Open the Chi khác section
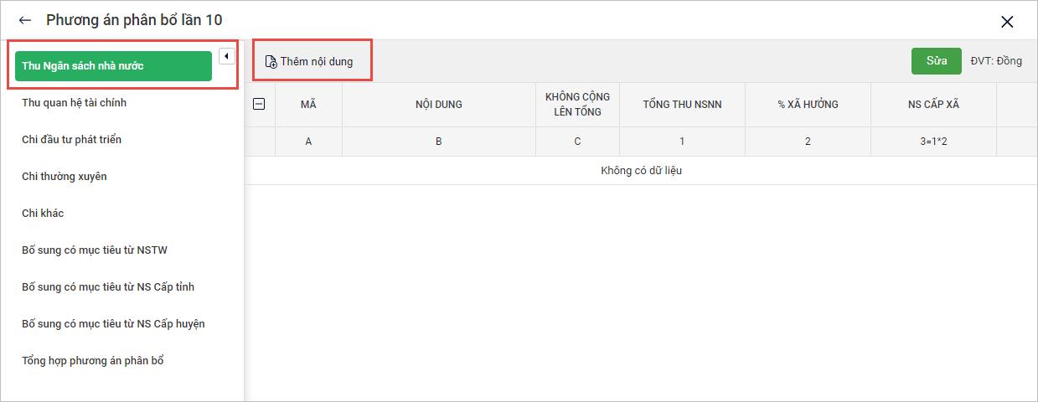This screenshot has width=1038, height=402. click(43, 214)
